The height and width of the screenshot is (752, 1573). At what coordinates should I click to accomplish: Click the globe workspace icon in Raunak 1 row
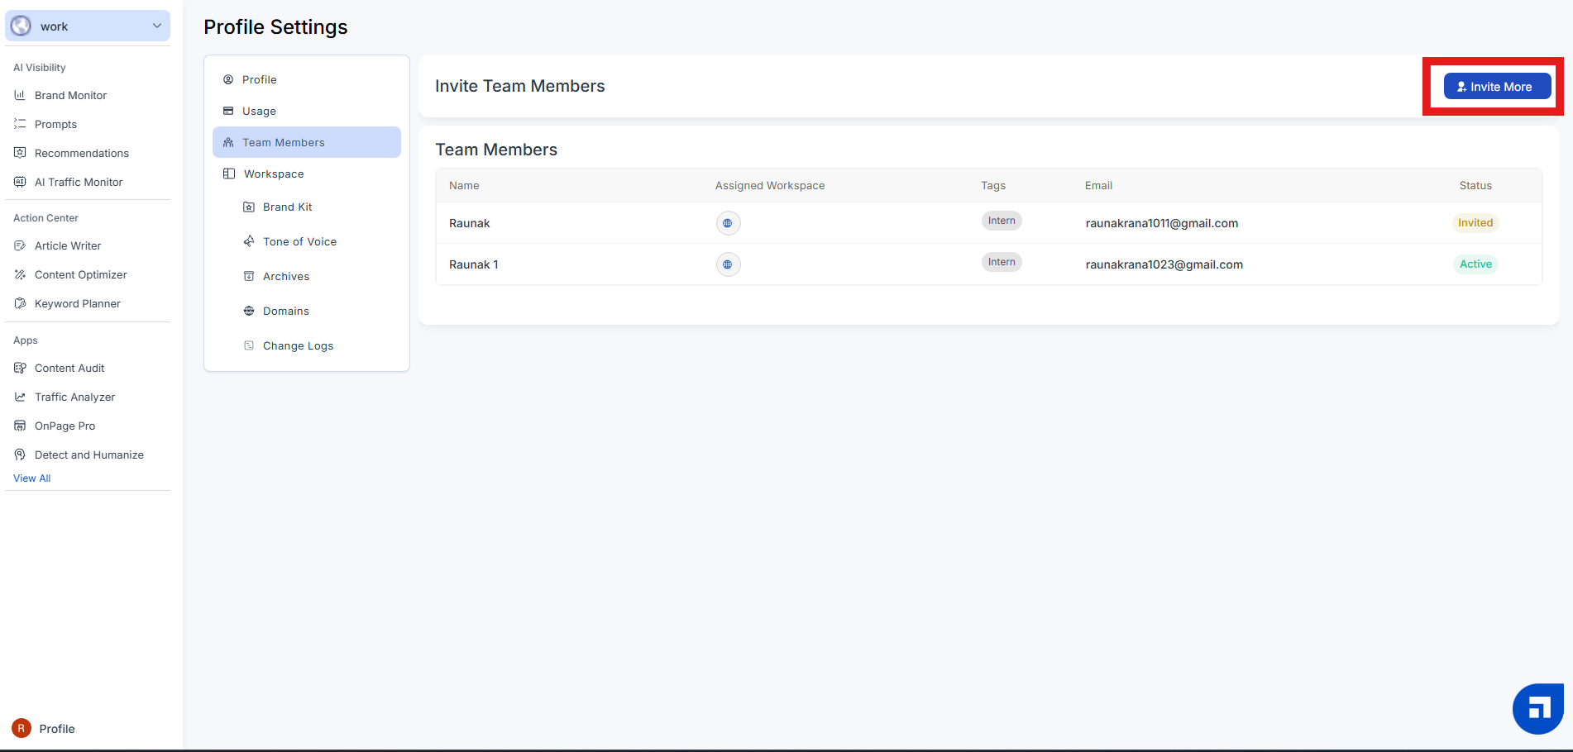pyautogui.click(x=728, y=264)
